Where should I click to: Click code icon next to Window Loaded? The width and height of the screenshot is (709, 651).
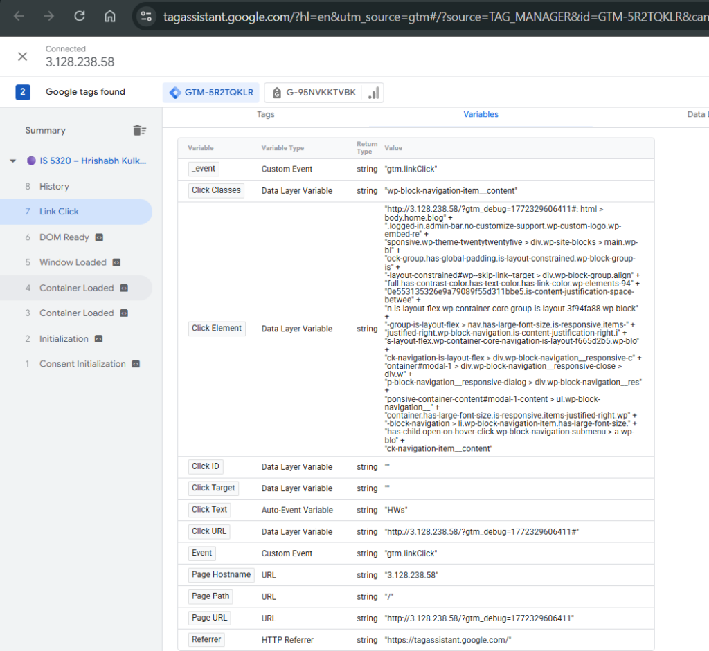tap(116, 262)
